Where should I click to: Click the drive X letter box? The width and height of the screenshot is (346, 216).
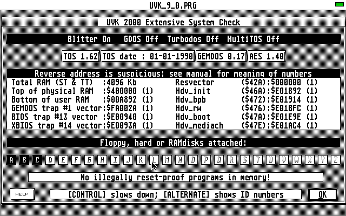(x=310, y=160)
